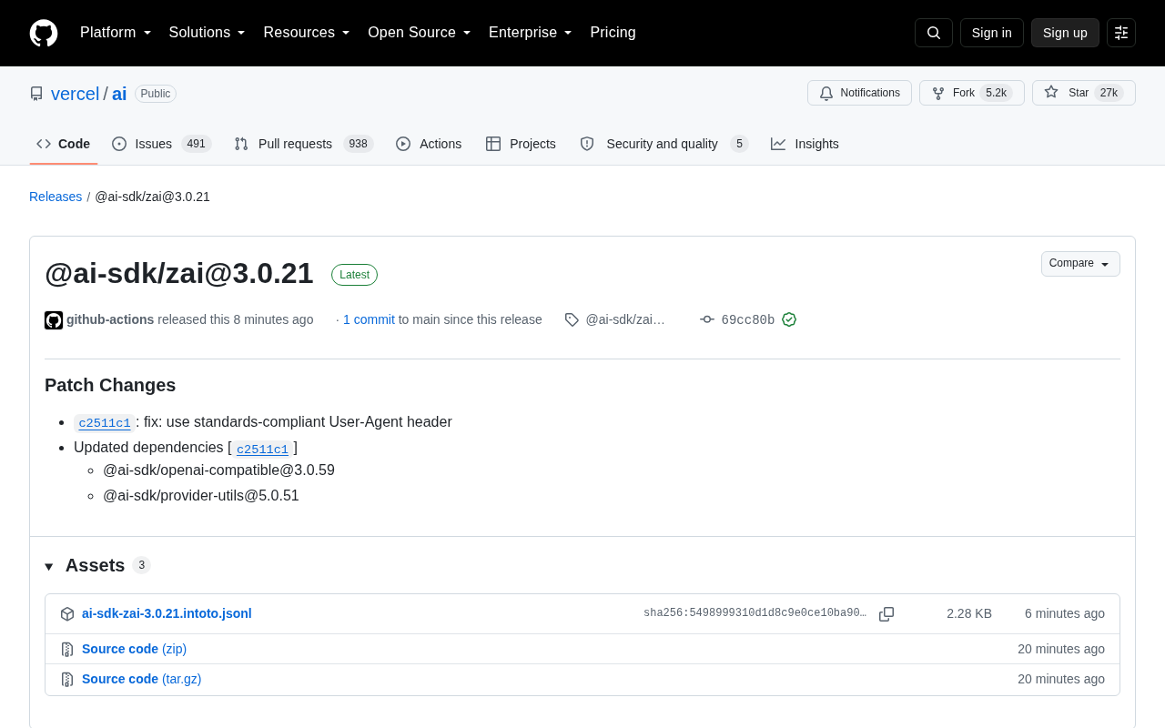The image size is (1165, 728).
Task: Open the Pull requests tab
Action: (303, 144)
